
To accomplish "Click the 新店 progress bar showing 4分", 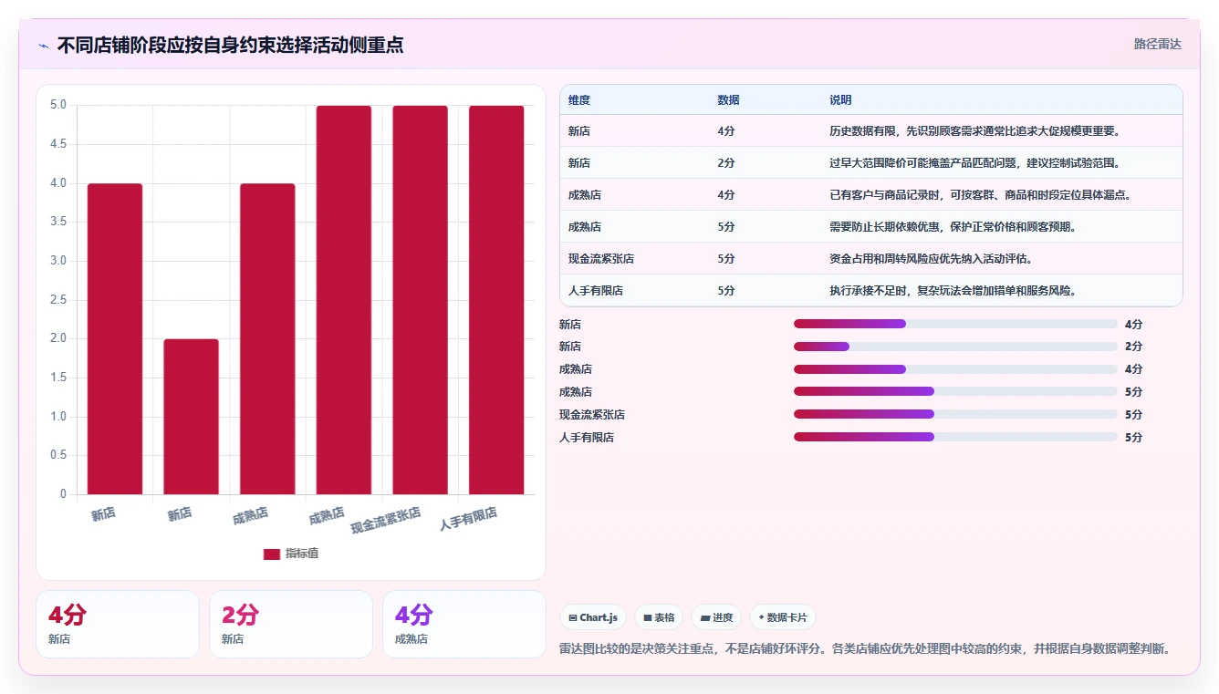I will coord(955,324).
